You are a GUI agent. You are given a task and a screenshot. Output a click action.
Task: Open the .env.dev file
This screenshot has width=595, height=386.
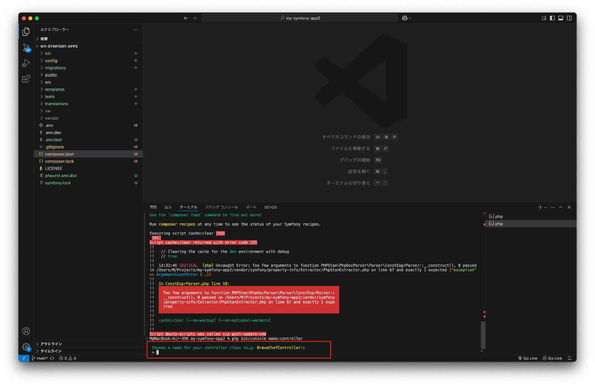(x=88, y=133)
